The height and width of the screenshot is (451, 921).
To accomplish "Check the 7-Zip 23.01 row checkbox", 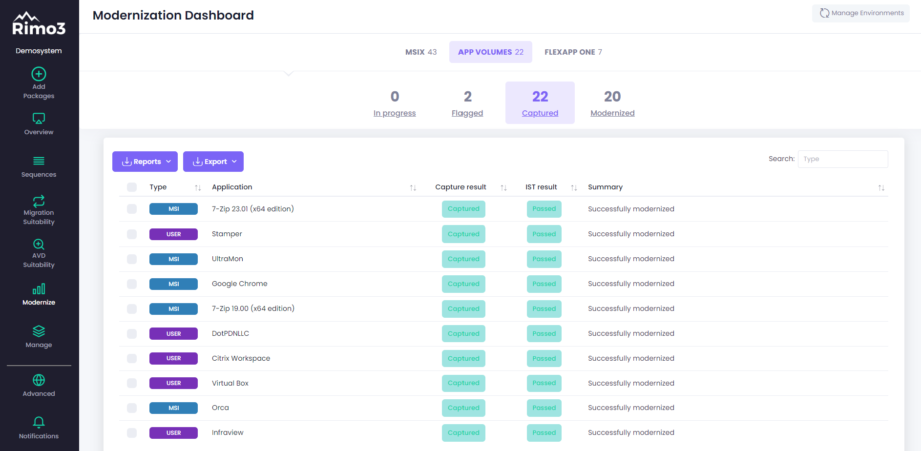I will pyautogui.click(x=132, y=209).
